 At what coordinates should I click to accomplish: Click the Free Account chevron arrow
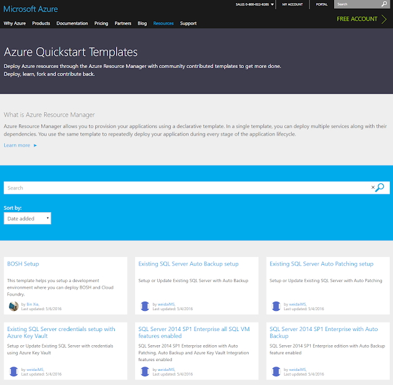coord(384,19)
